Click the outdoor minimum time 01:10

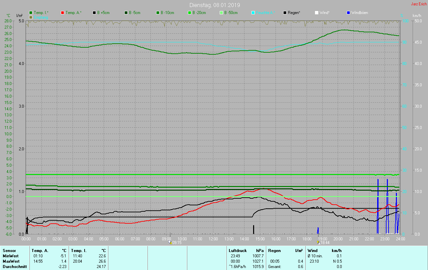click(x=38, y=256)
